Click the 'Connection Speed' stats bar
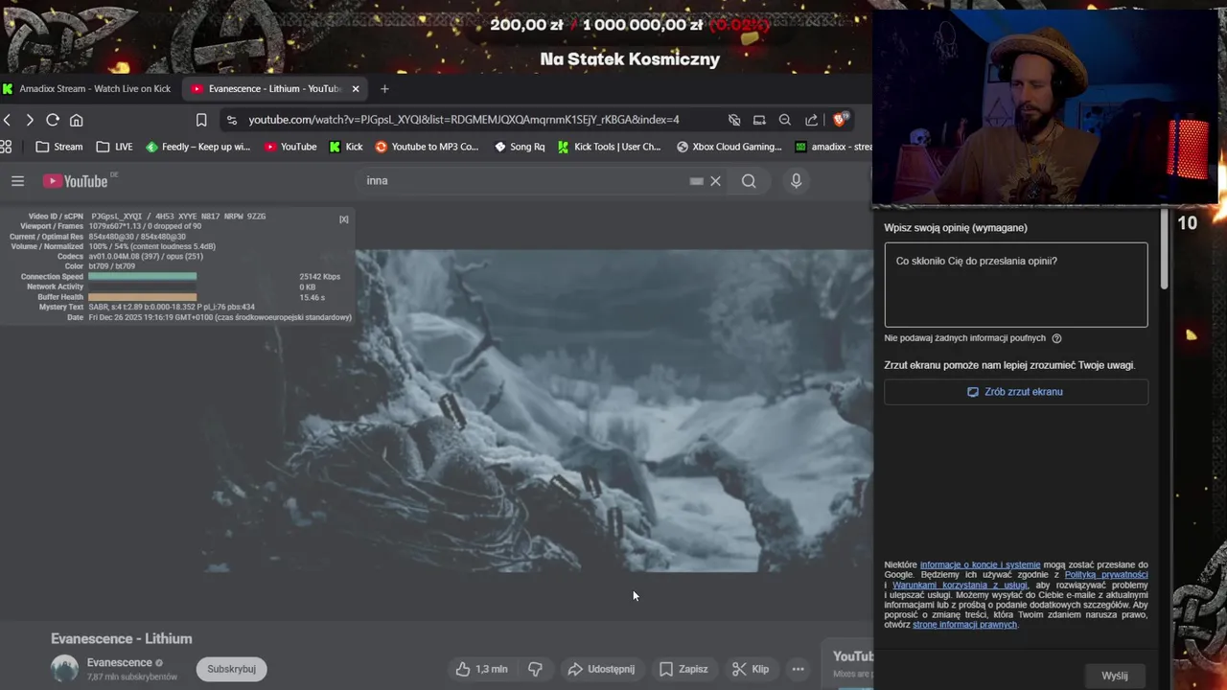The width and height of the screenshot is (1227, 690). [x=143, y=277]
